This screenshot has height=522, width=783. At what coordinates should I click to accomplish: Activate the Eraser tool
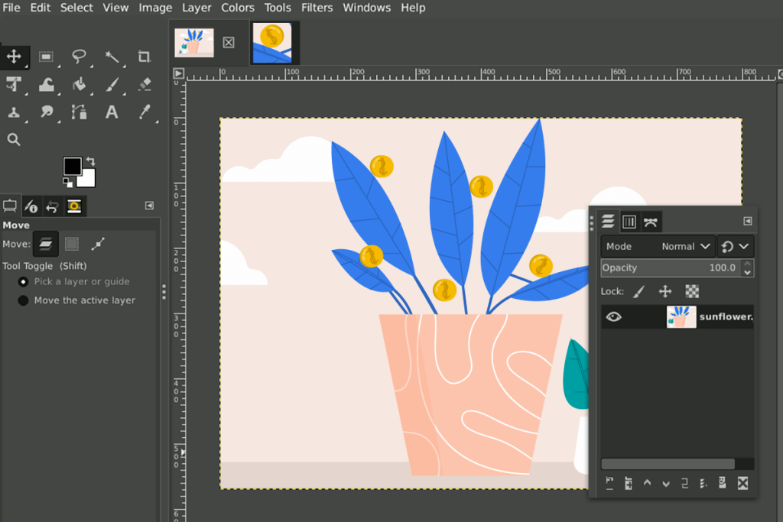pyautogui.click(x=145, y=84)
